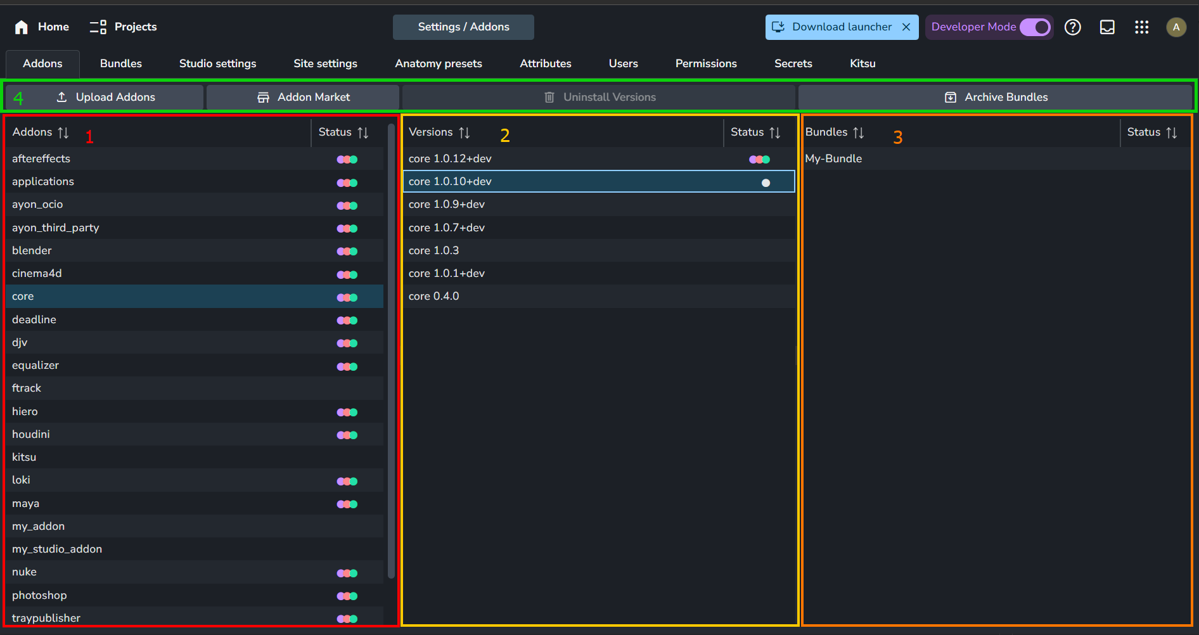Click the Addon Market cart icon

click(x=263, y=97)
